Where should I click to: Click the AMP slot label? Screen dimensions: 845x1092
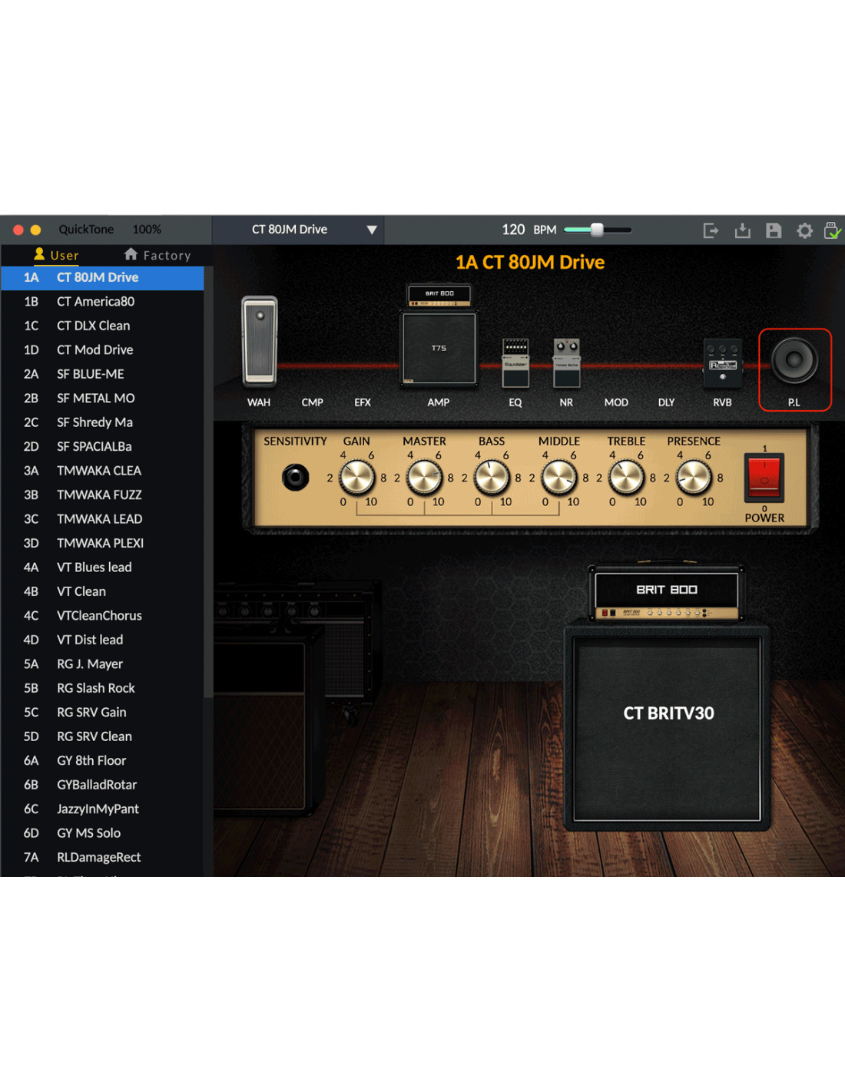click(x=439, y=402)
